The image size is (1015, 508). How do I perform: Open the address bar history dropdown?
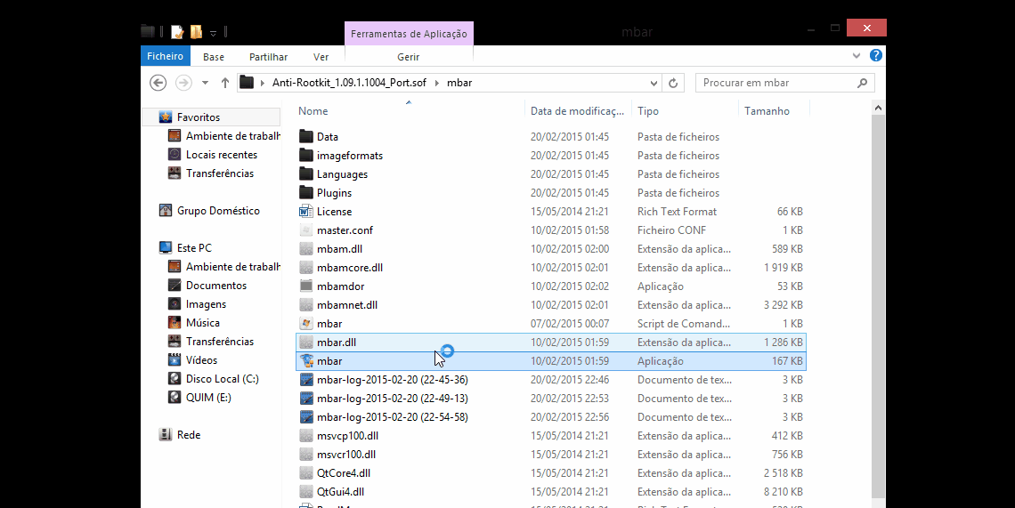pos(654,83)
